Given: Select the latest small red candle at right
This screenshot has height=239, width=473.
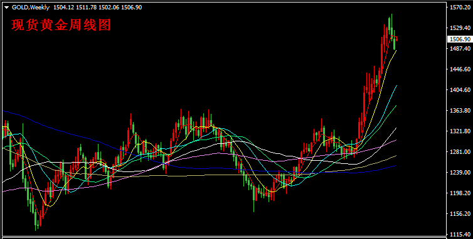Looking at the screenshot, I should 396,39.
